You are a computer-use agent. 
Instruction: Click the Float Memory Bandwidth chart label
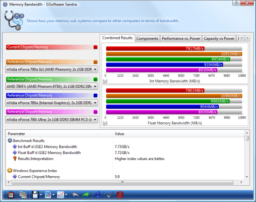pyautogui.click(x=175, y=123)
